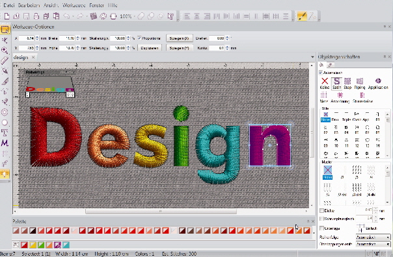Viewport: 393px width, 257px height.
Task: Toggle the Automatisch checkbox
Action: 321,73
